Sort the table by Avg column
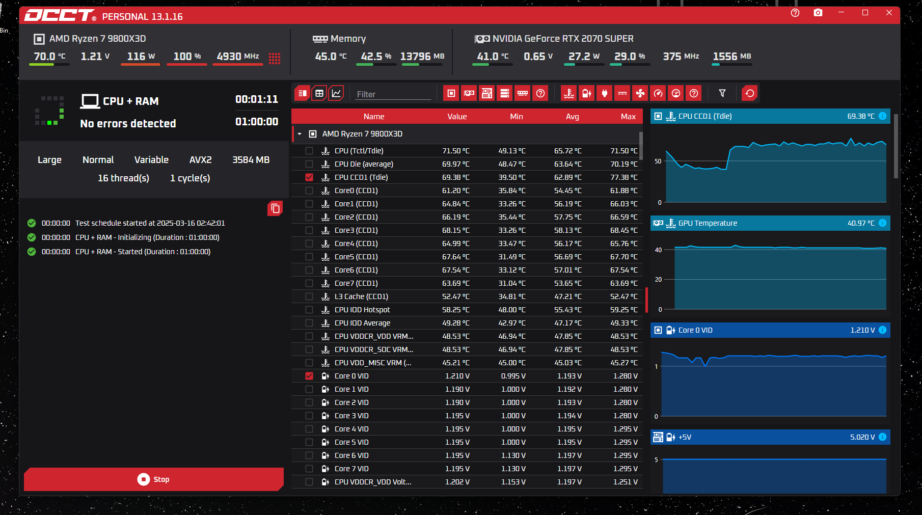Image resolution: width=922 pixels, height=515 pixels. click(573, 117)
